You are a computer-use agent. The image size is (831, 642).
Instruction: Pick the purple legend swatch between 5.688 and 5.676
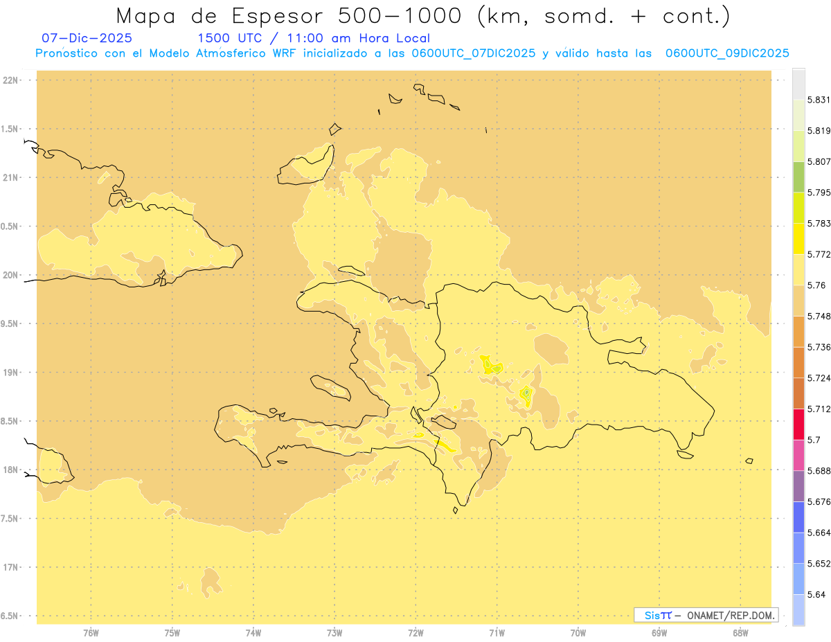click(798, 485)
